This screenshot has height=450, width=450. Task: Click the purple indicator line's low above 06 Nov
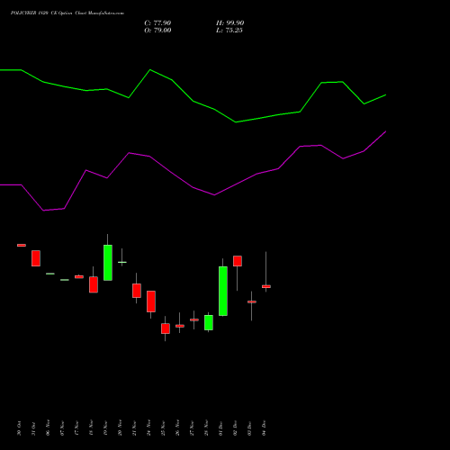pyautogui.click(x=44, y=211)
